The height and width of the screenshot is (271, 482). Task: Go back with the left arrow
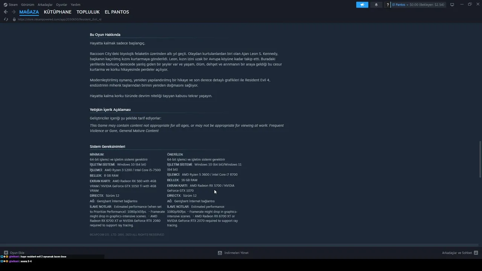tap(6, 12)
